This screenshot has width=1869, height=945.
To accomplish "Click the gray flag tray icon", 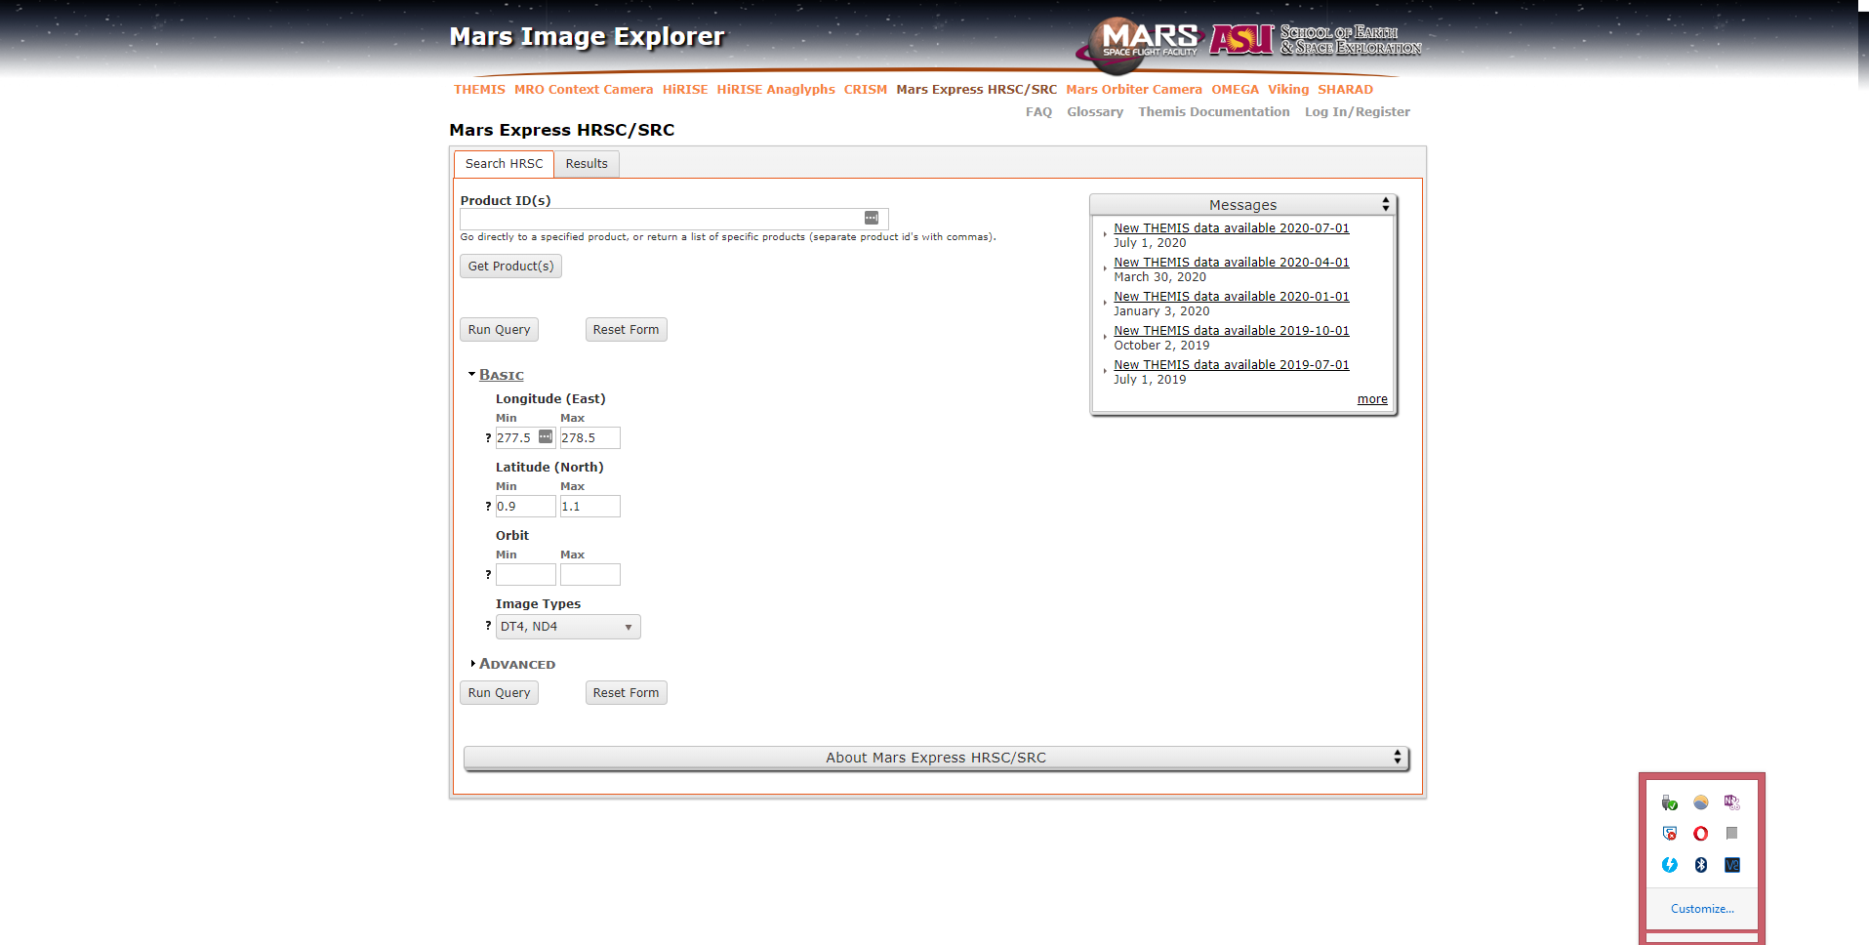I will tap(1732, 834).
